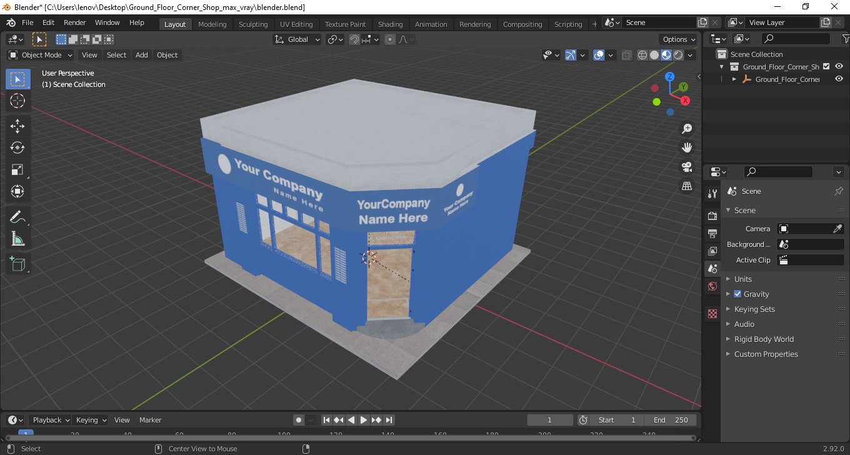850x455 pixels.
Task: Switch to wireframe viewport shading
Action: tap(642, 55)
